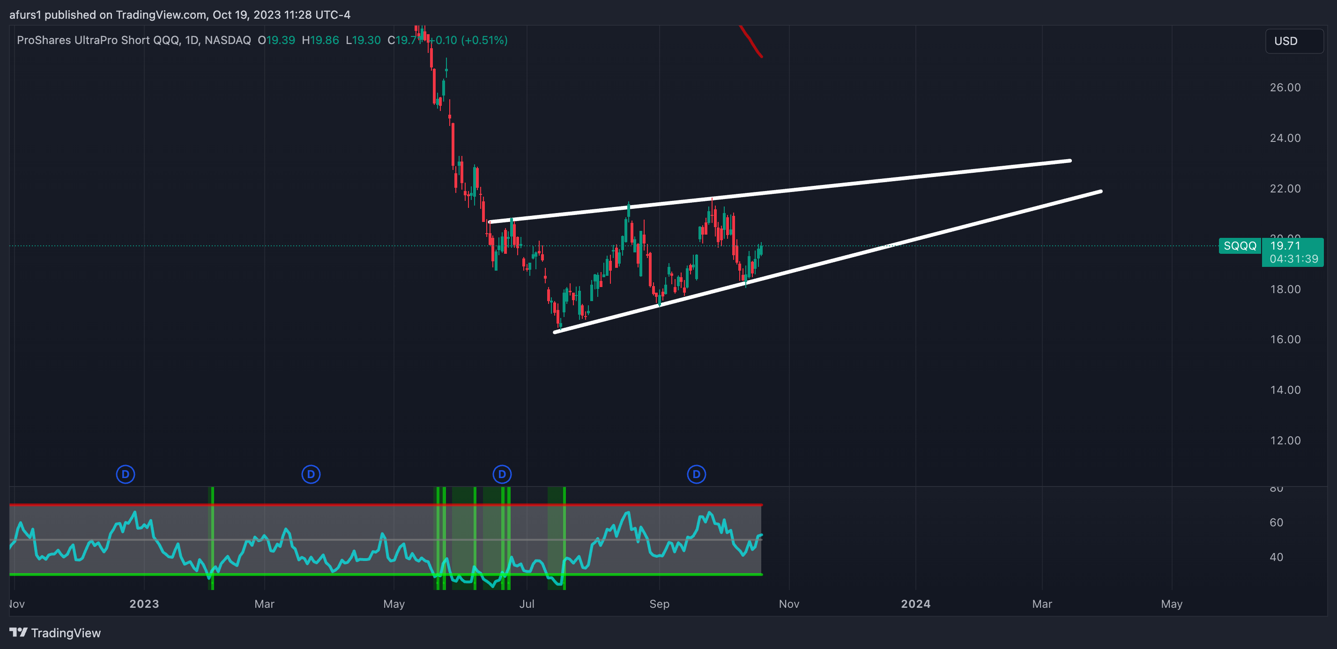The height and width of the screenshot is (649, 1337).
Task: Click the dividend marker near late June
Action: (502, 474)
